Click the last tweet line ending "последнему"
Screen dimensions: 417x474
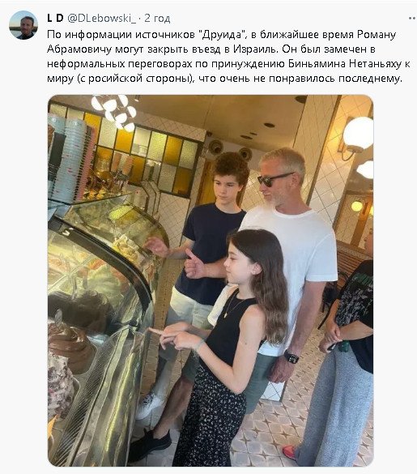[x=225, y=79]
